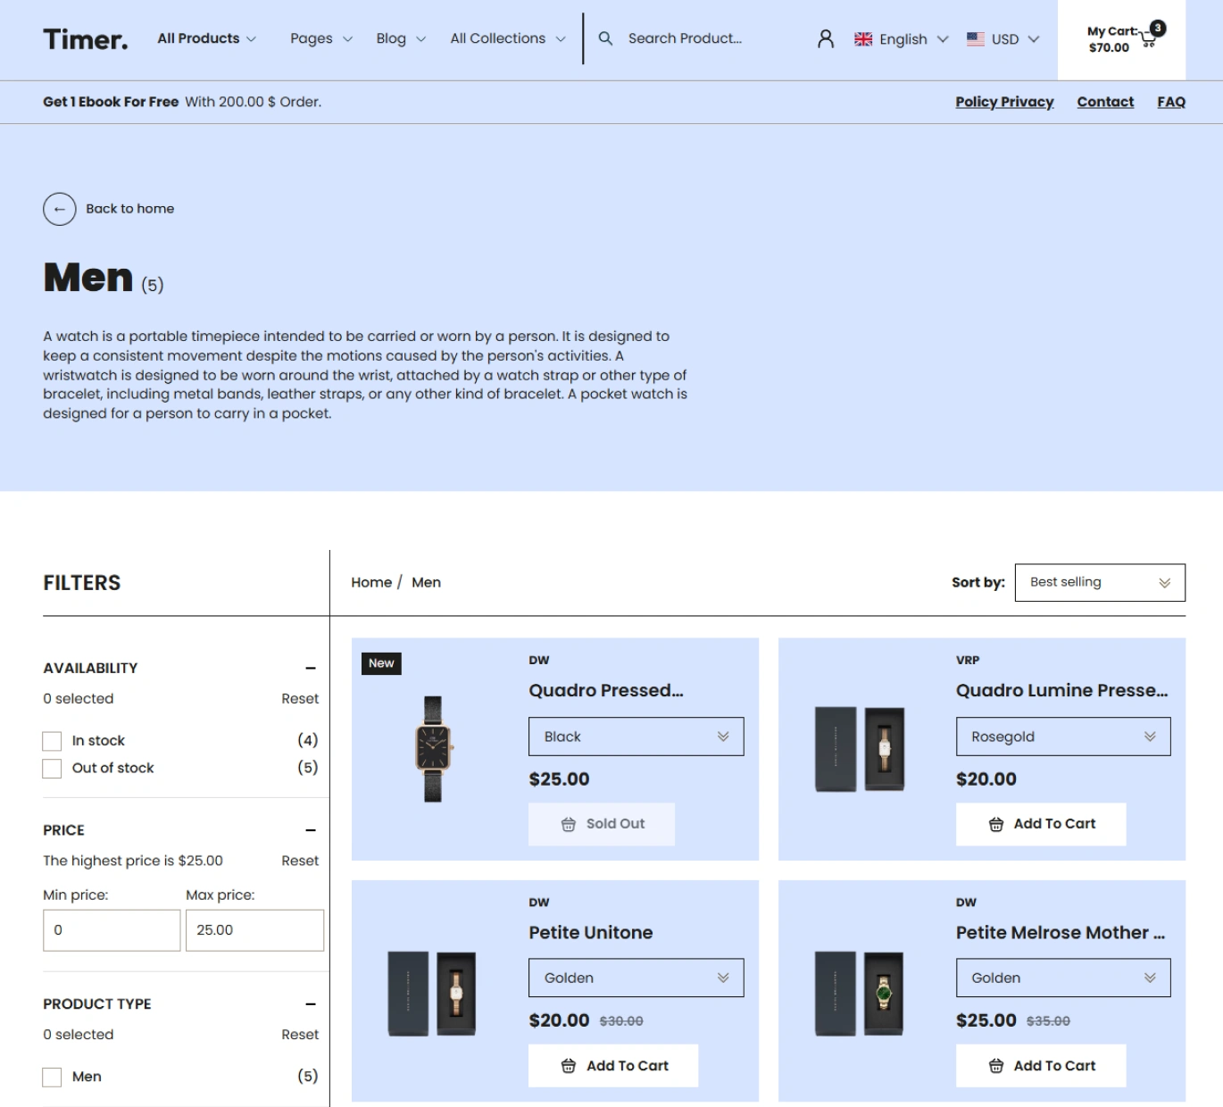The height and width of the screenshot is (1107, 1223).
Task: Click the Max price input field
Action: point(254,930)
